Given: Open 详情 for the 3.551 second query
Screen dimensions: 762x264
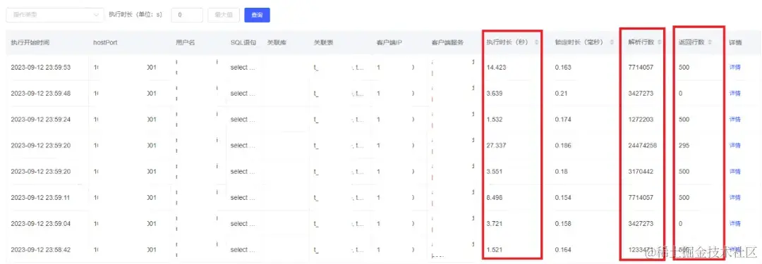Looking at the screenshot, I should point(734,171).
